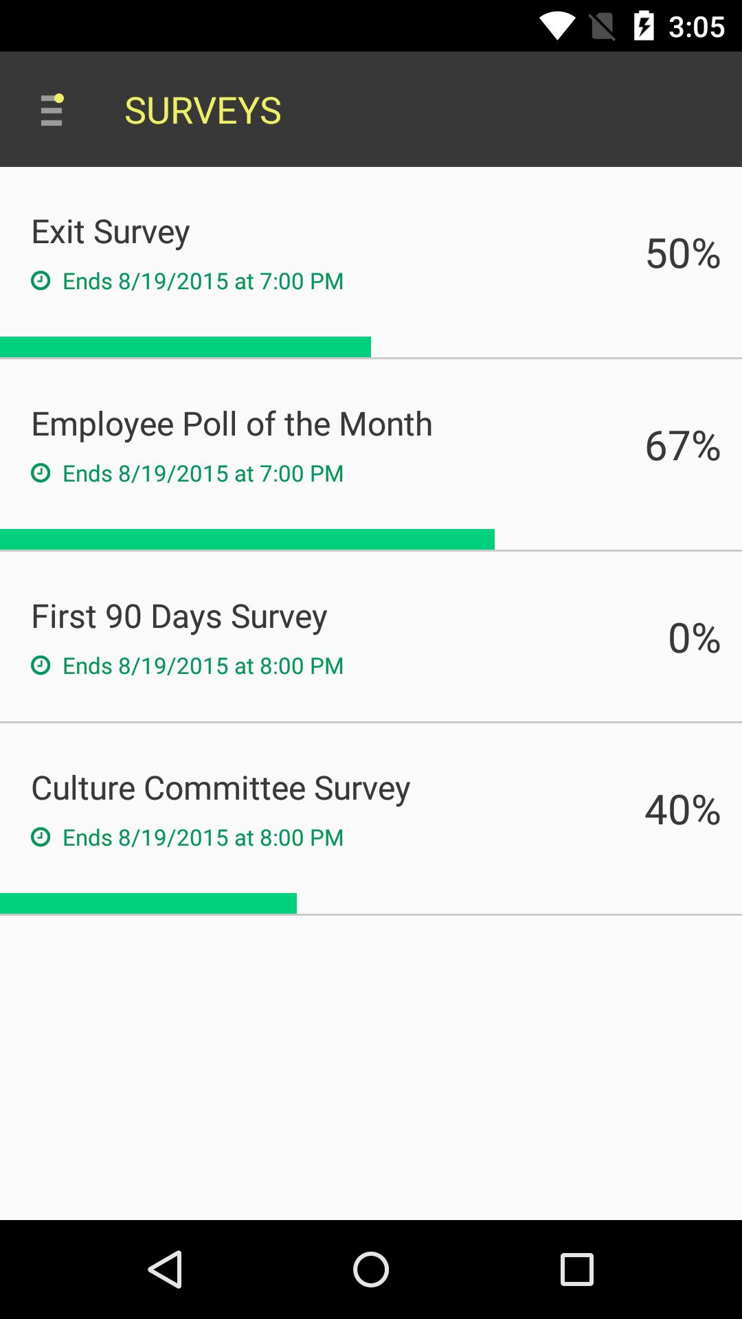Click the Employee Poll green progress bar
The height and width of the screenshot is (1319, 742).
[x=247, y=539]
